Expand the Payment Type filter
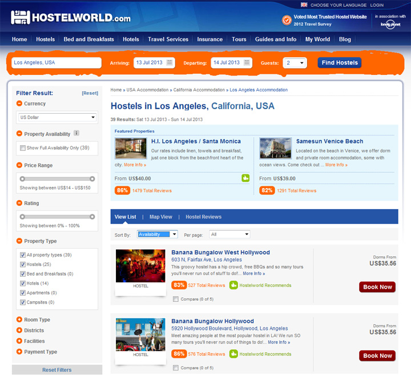 [x=19, y=352]
